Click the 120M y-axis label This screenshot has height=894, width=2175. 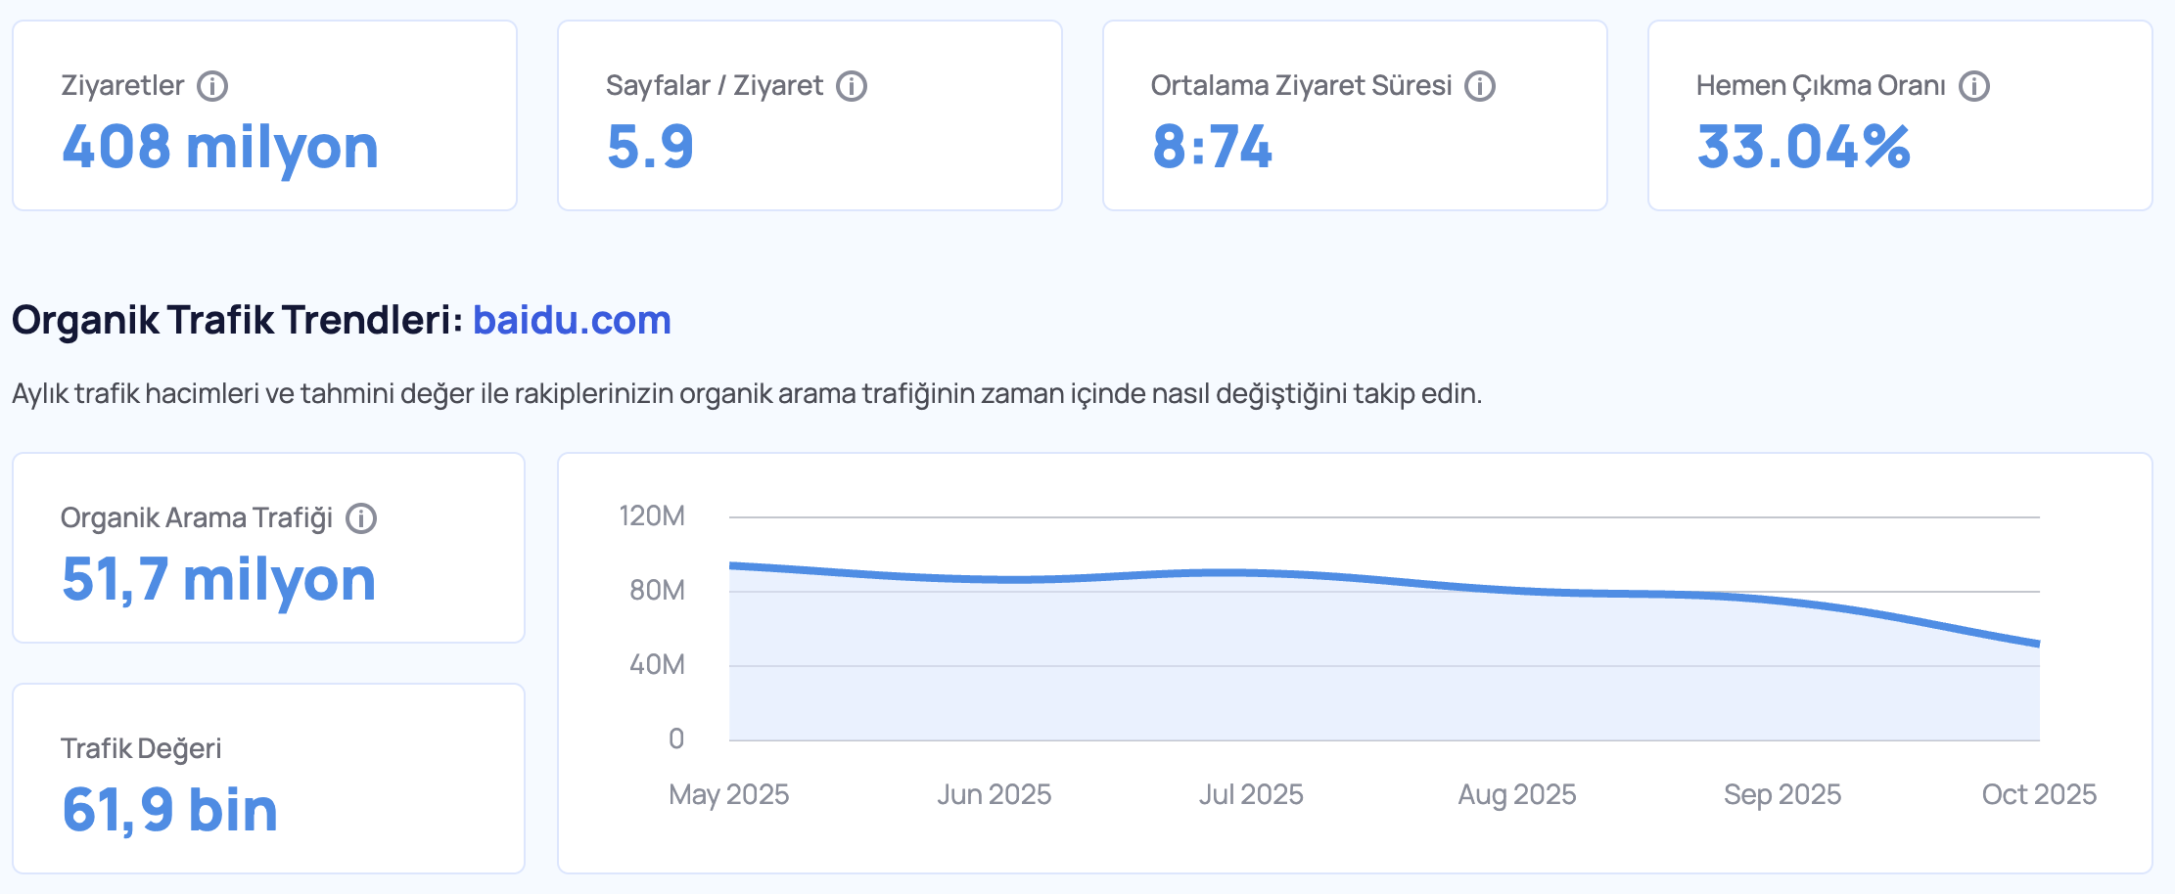click(x=652, y=516)
